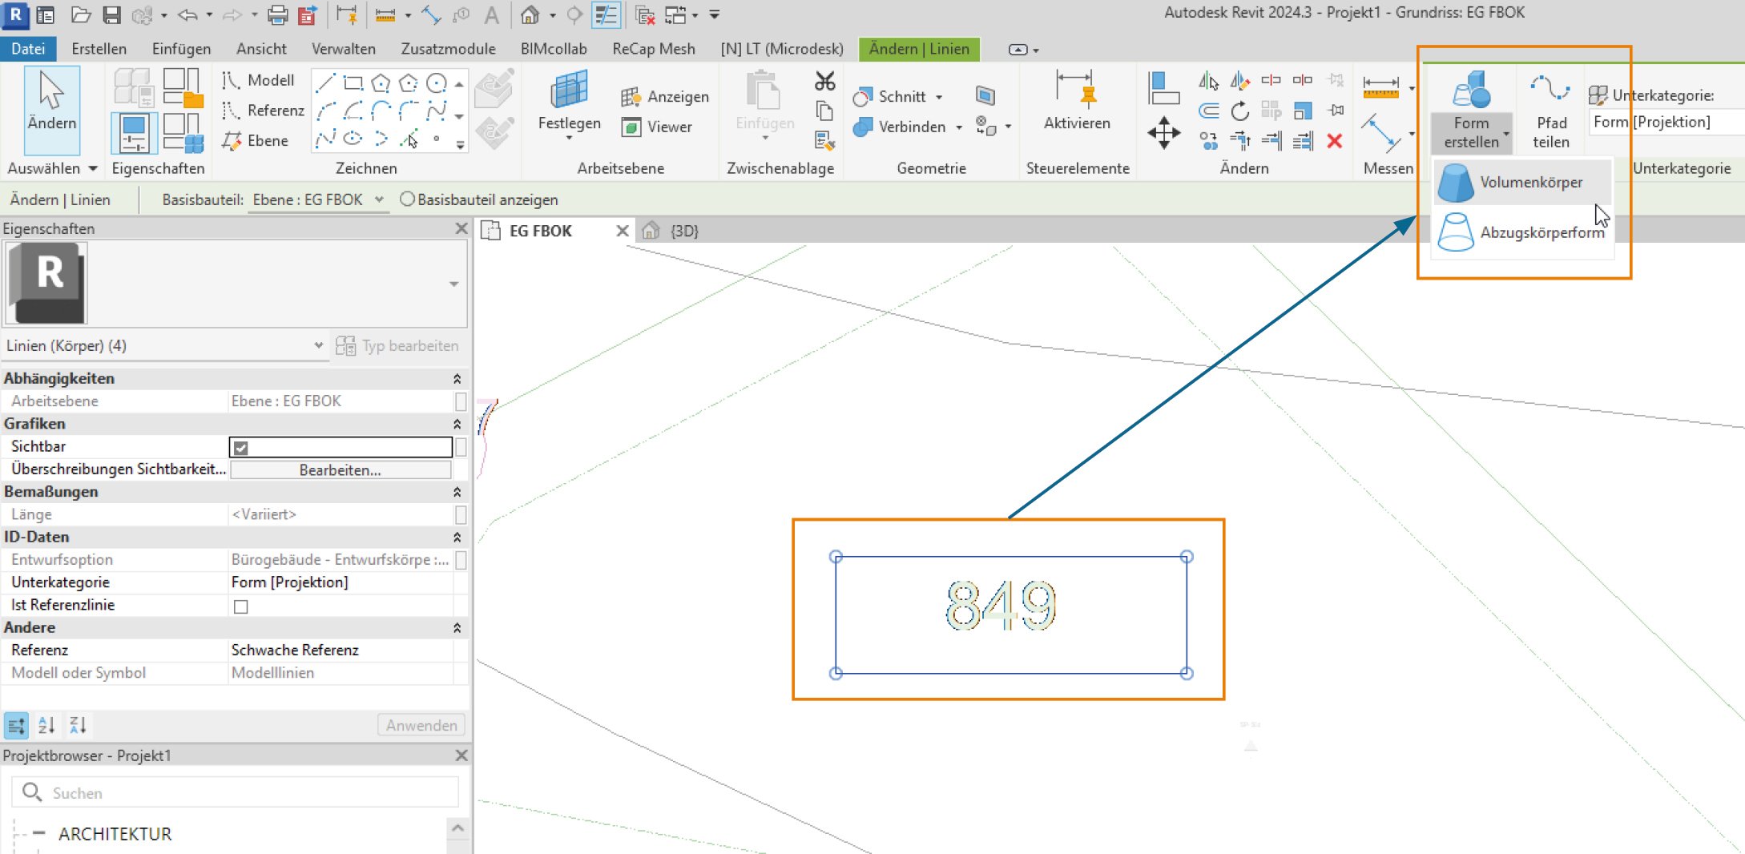This screenshot has height=854, width=1745.
Task: Click the Modell line button
Action: 260,80
